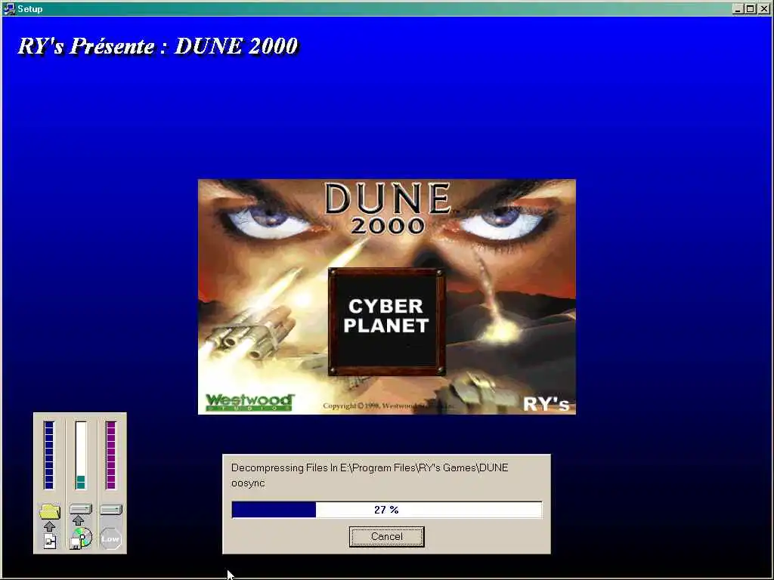Click the source file document icon
Screen dimensions: 774x580
[50, 541]
